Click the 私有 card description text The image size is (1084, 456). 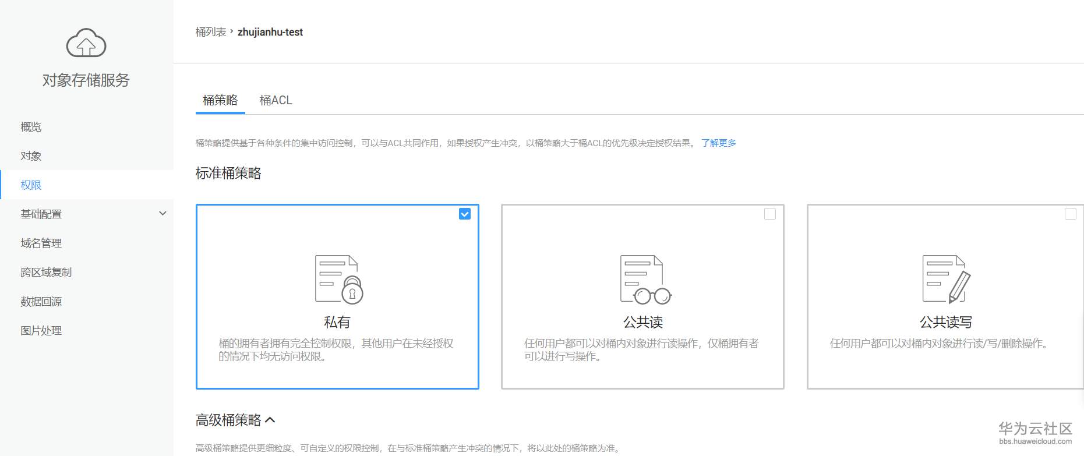point(336,350)
